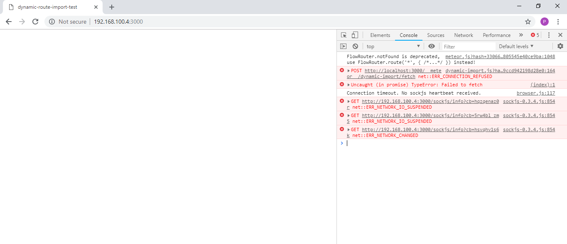Open the red error count badge showing 5
This screenshot has width=567, height=244.
pos(535,35)
